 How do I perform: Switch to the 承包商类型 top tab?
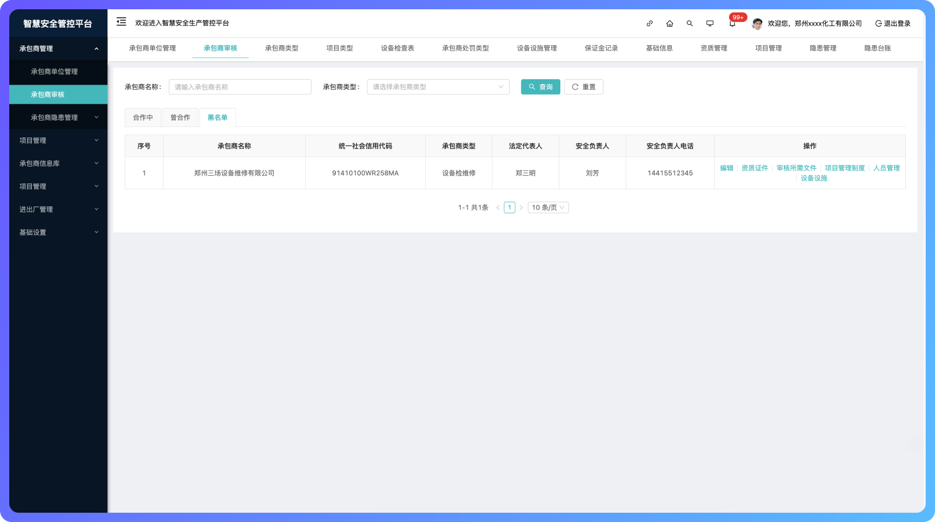[x=282, y=48]
